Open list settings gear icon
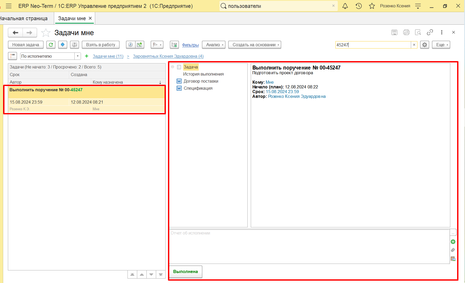Screen dimensions: 465x283 425,45
